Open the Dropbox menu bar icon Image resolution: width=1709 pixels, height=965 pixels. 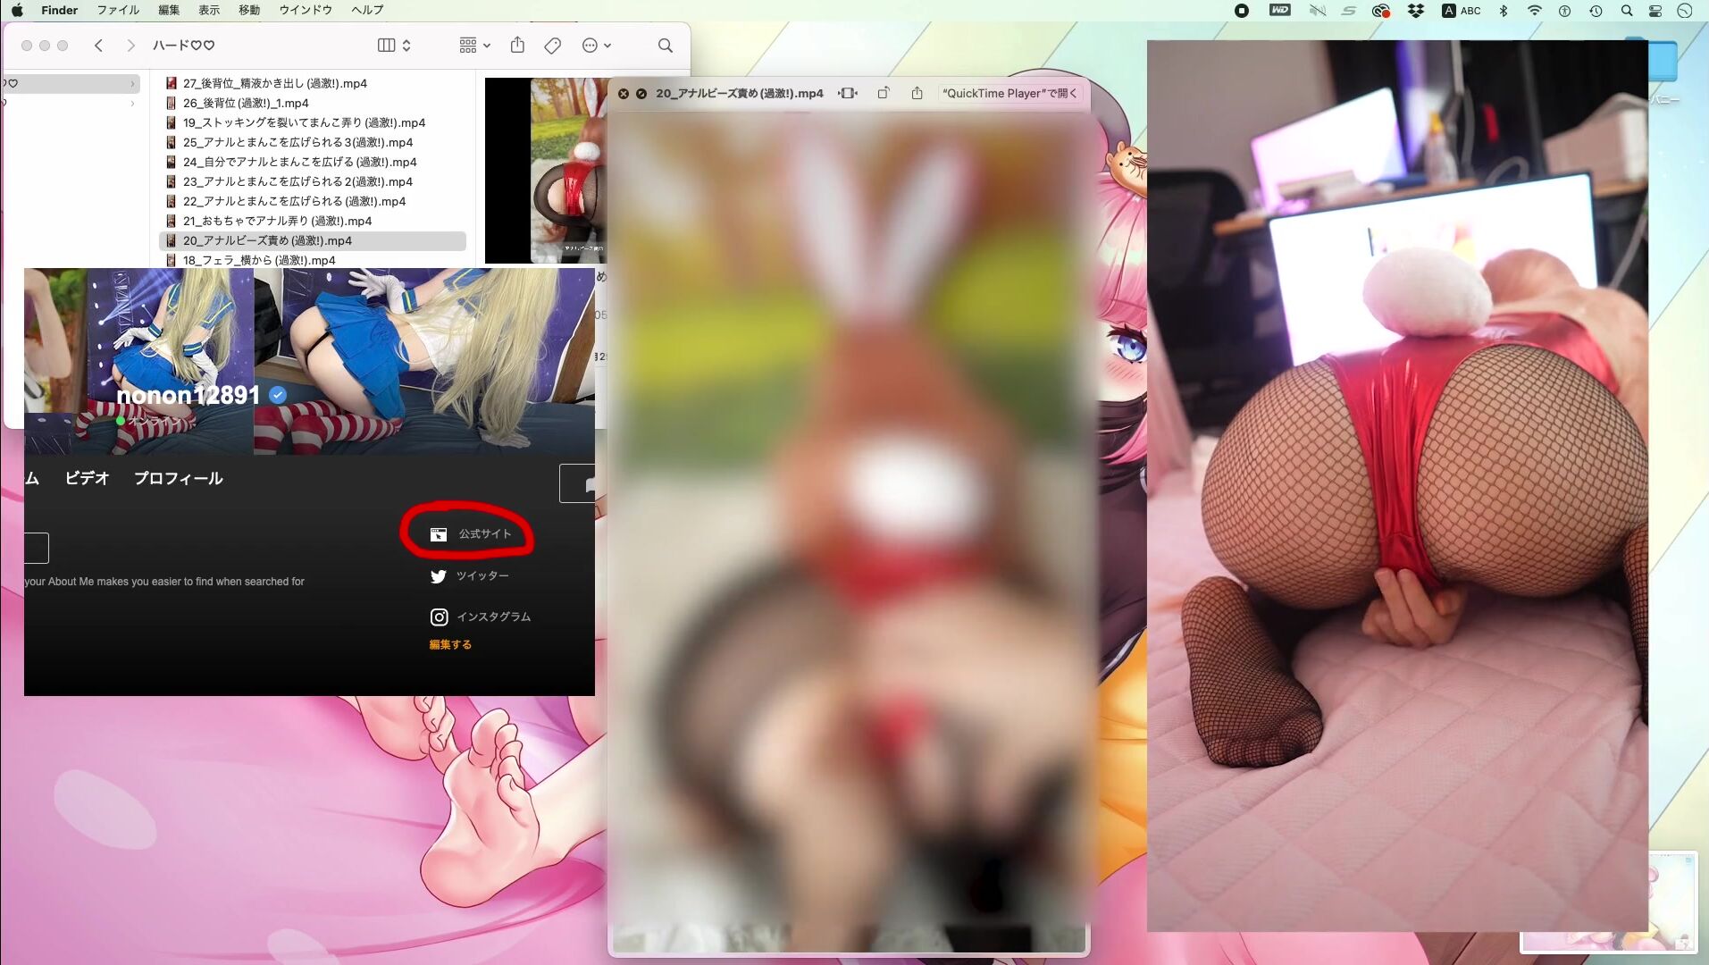pos(1415,11)
